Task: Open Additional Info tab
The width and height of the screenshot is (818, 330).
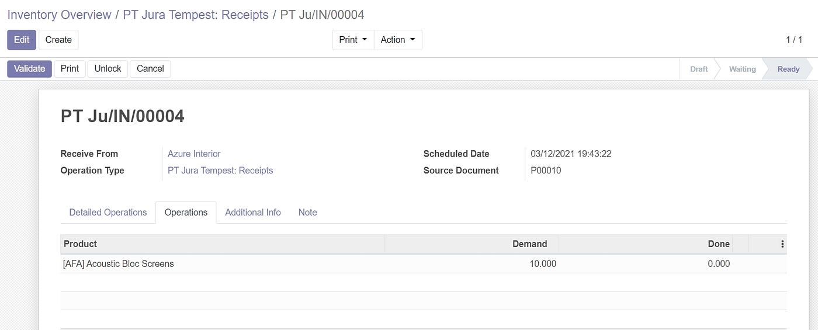Action: (253, 212)
